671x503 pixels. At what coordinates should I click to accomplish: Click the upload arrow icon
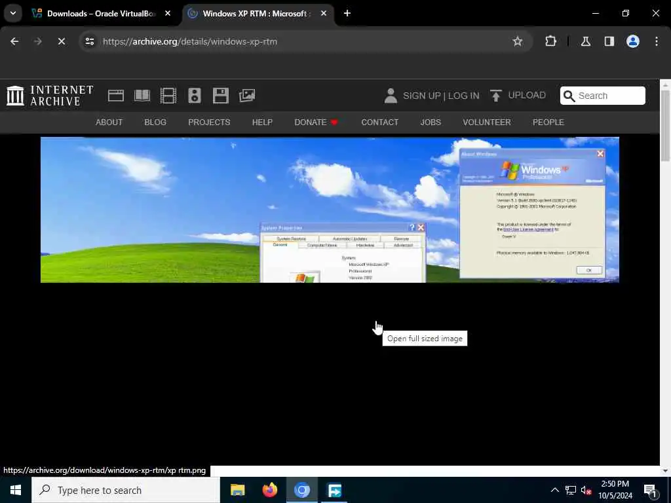tap(495, 96)
